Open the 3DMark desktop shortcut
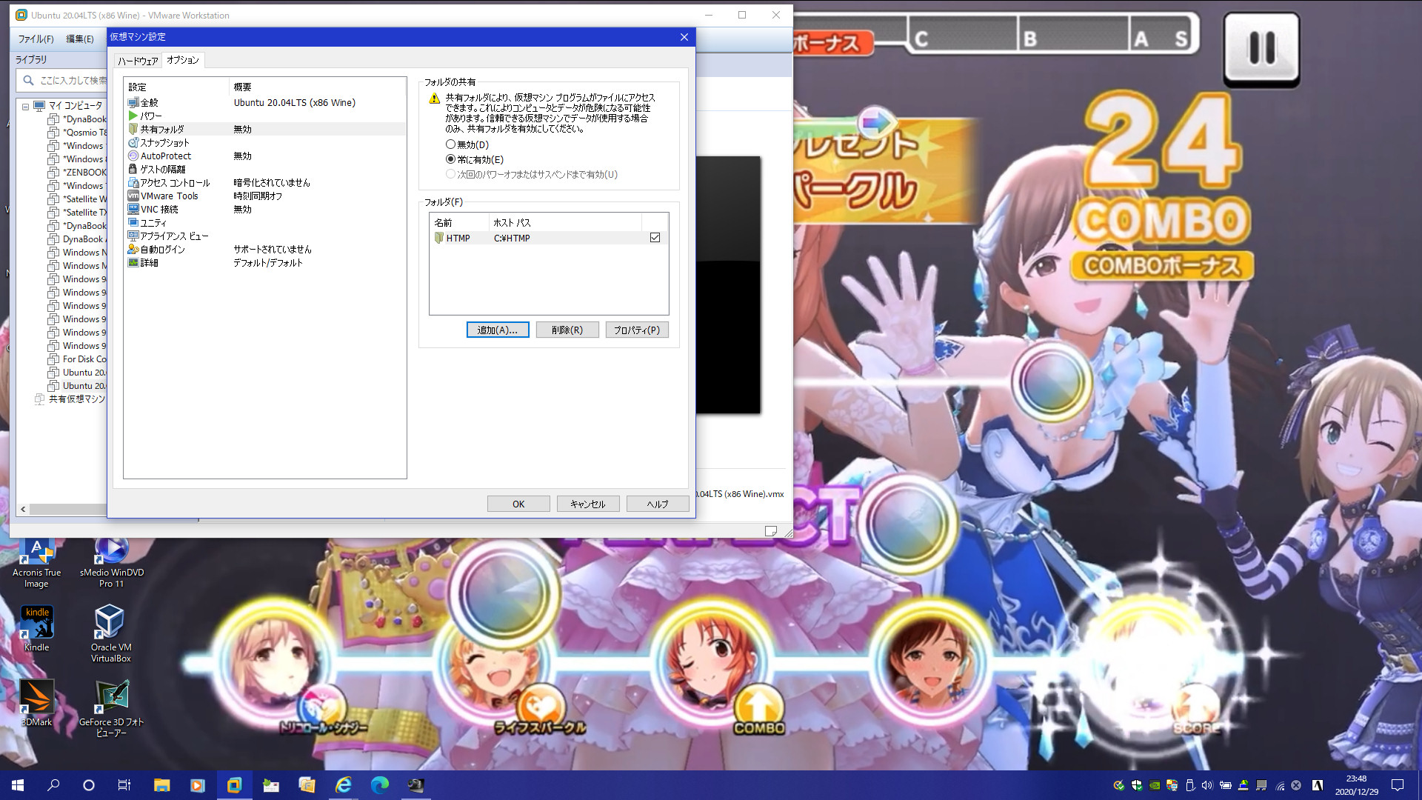1422x800 pixels. 36,704
